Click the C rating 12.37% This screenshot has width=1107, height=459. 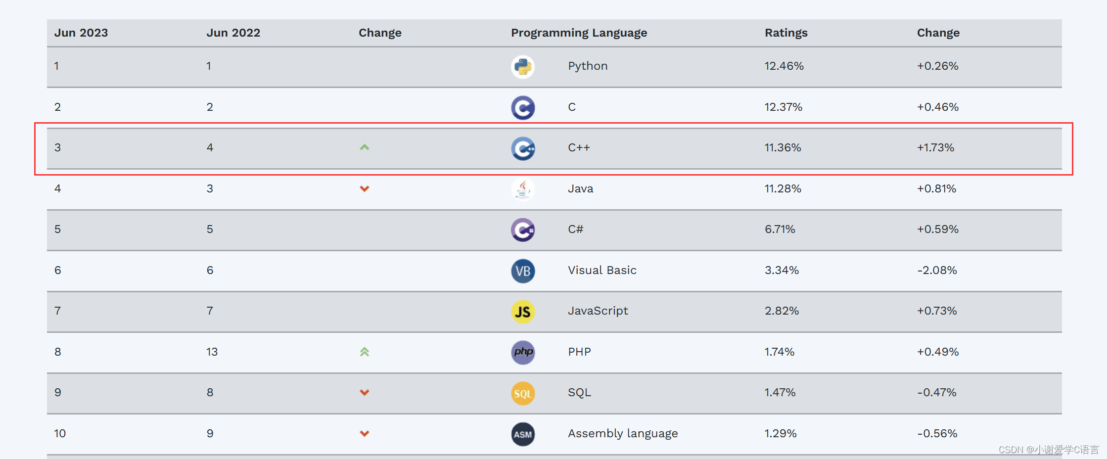click(x=784, y=107)
